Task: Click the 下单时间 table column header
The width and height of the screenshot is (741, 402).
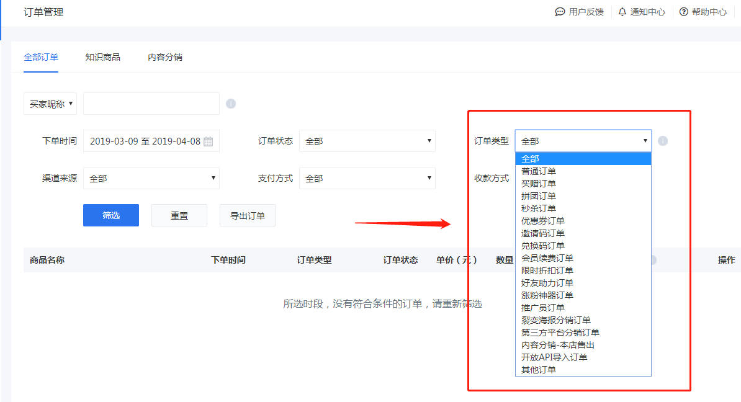Action: pyautogui.click(x=228, y=260)
